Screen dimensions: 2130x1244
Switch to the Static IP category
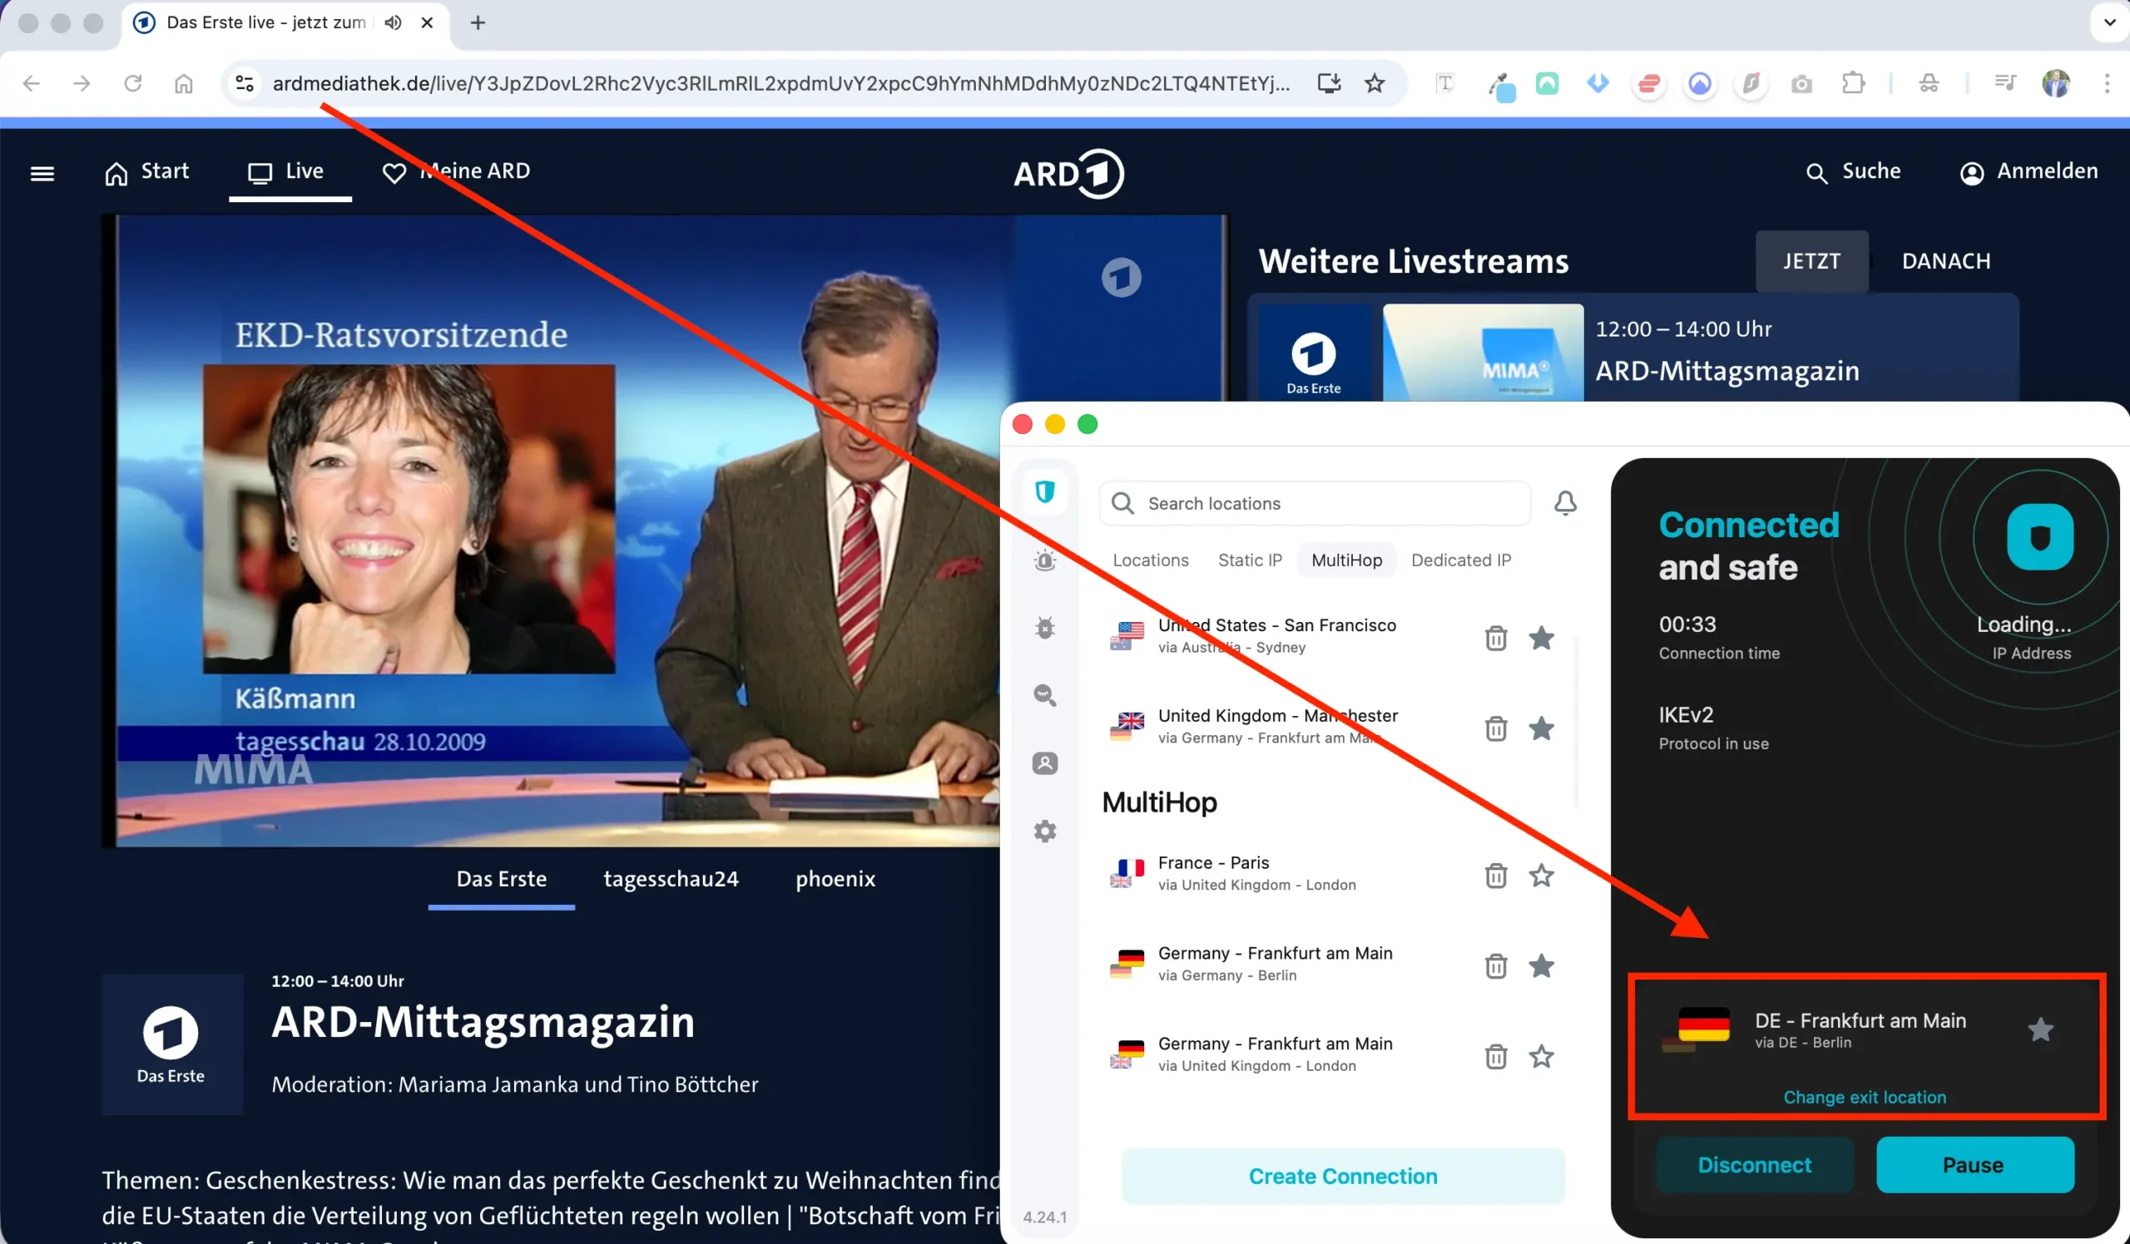[x=1249, y=559]
